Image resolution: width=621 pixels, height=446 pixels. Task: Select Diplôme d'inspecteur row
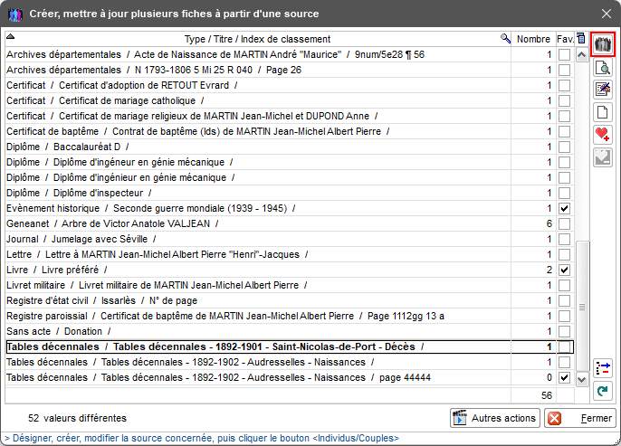257,193
